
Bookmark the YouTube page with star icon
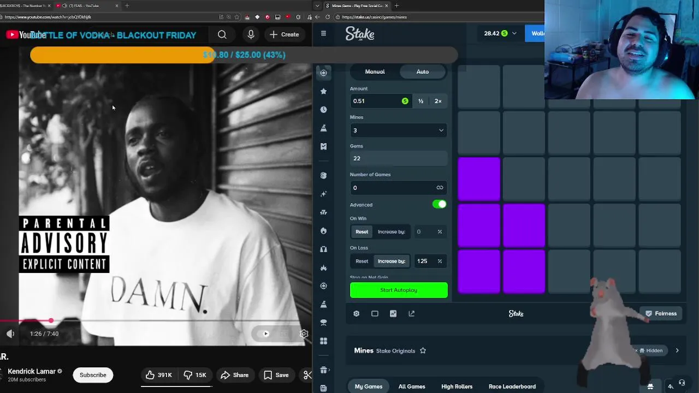tap(237, 17)
